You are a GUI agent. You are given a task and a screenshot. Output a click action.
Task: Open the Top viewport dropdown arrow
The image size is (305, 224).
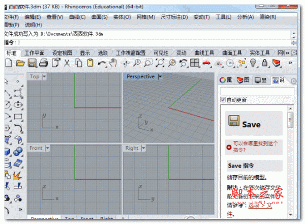[x=44, y=76]
